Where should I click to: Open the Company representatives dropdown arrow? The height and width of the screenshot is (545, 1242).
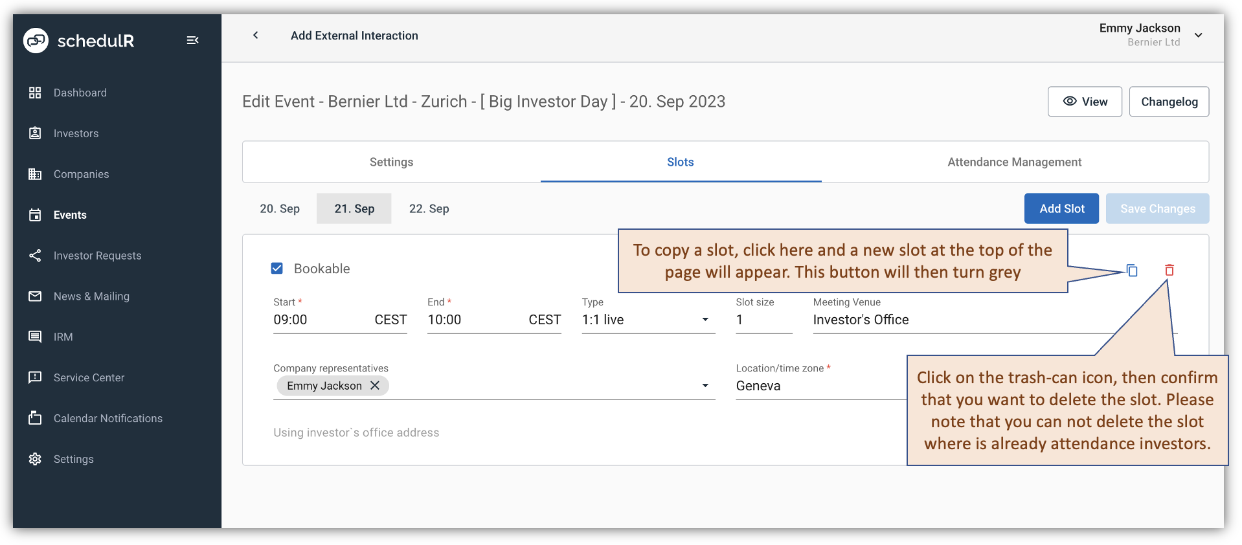(x=705, y=386)
